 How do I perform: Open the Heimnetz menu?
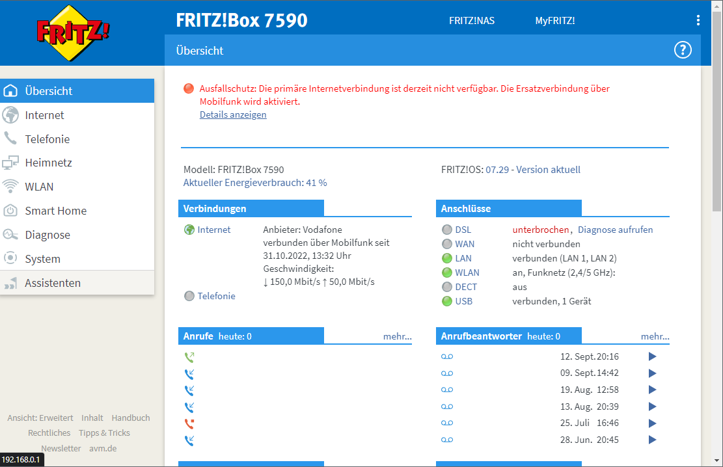pyautogui.click(x=77, y=163)
